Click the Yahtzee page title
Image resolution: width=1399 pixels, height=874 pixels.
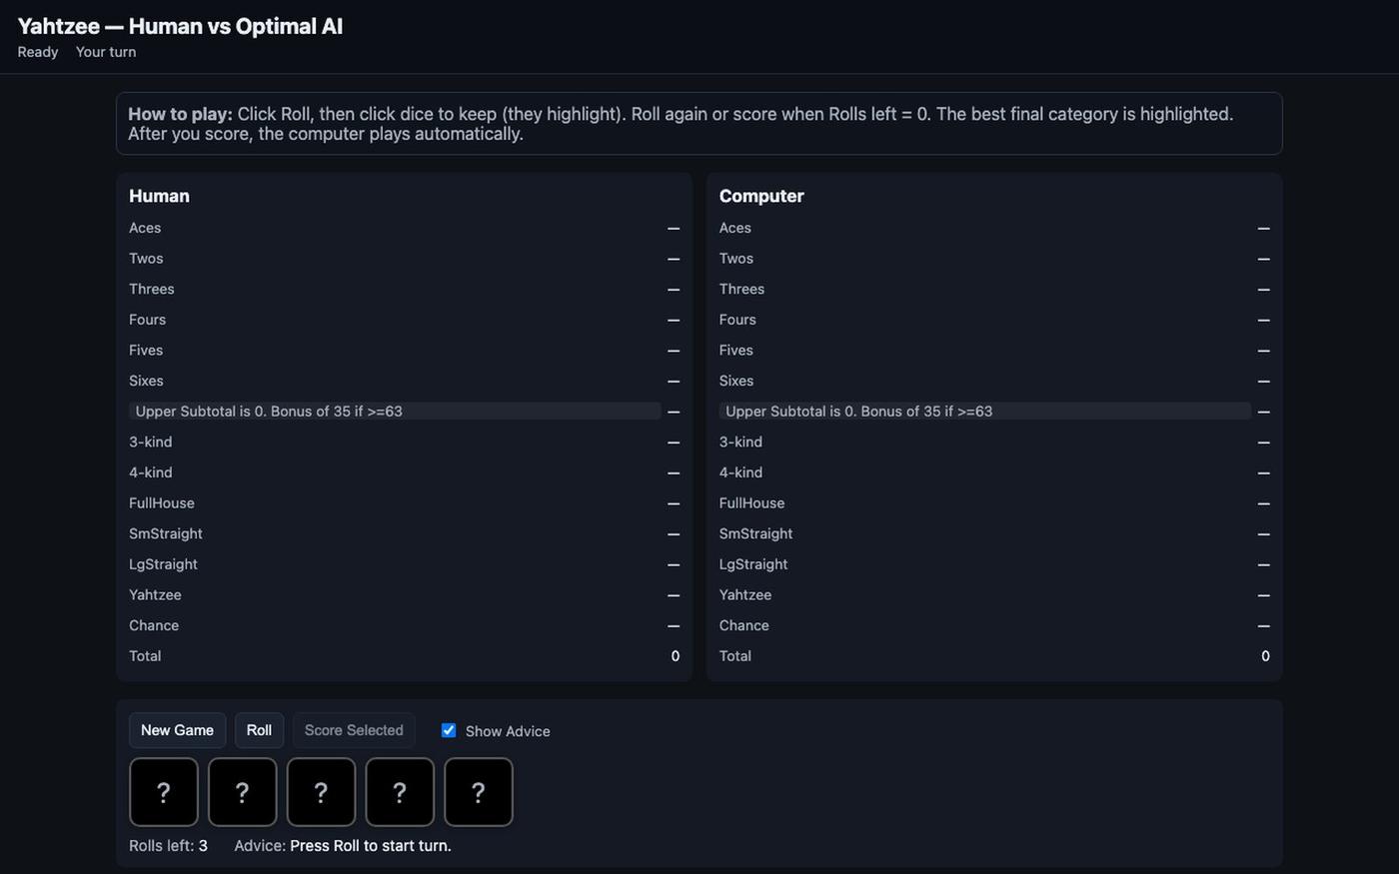click(x=180, y=26)
